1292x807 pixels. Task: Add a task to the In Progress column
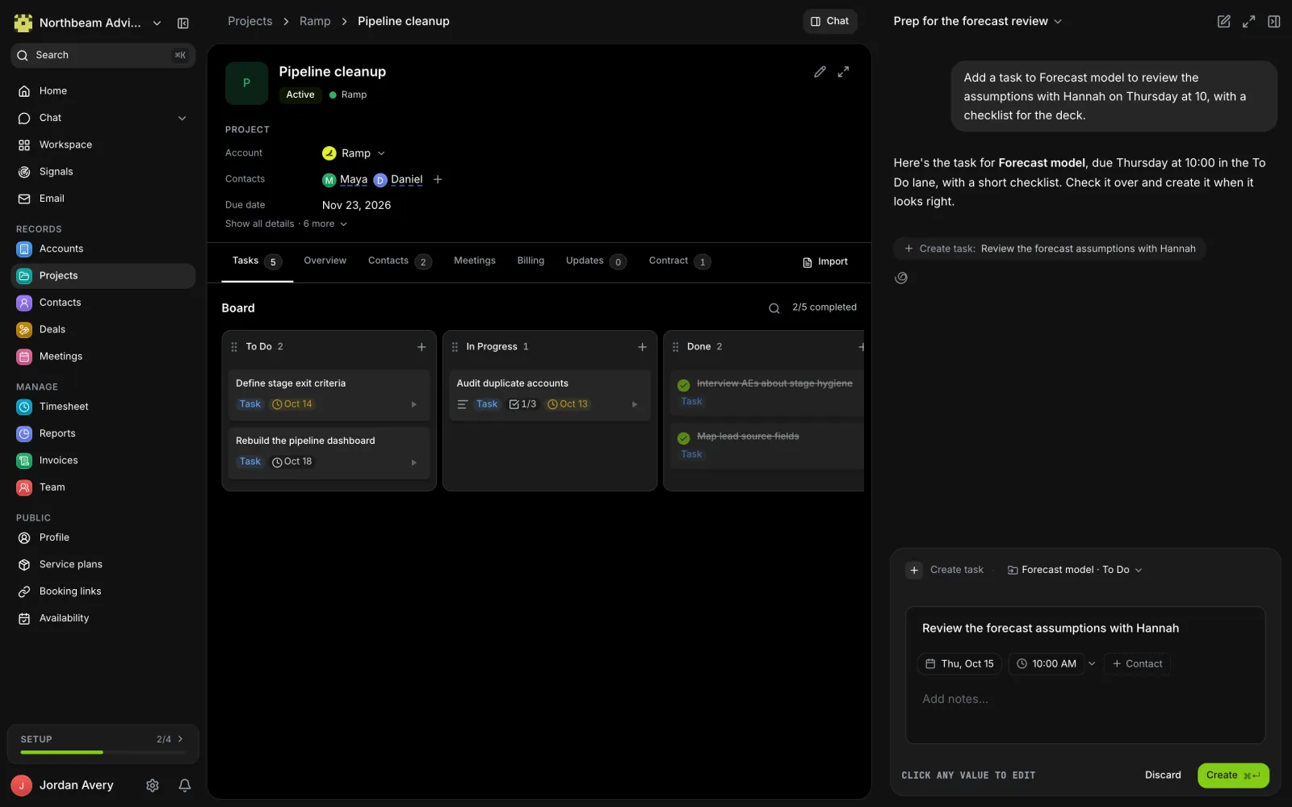click(642, 347)
